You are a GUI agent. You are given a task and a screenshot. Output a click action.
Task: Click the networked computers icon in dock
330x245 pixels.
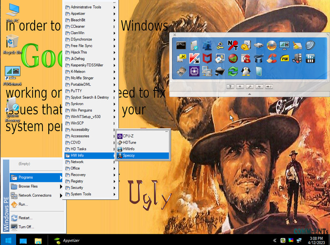207,71
